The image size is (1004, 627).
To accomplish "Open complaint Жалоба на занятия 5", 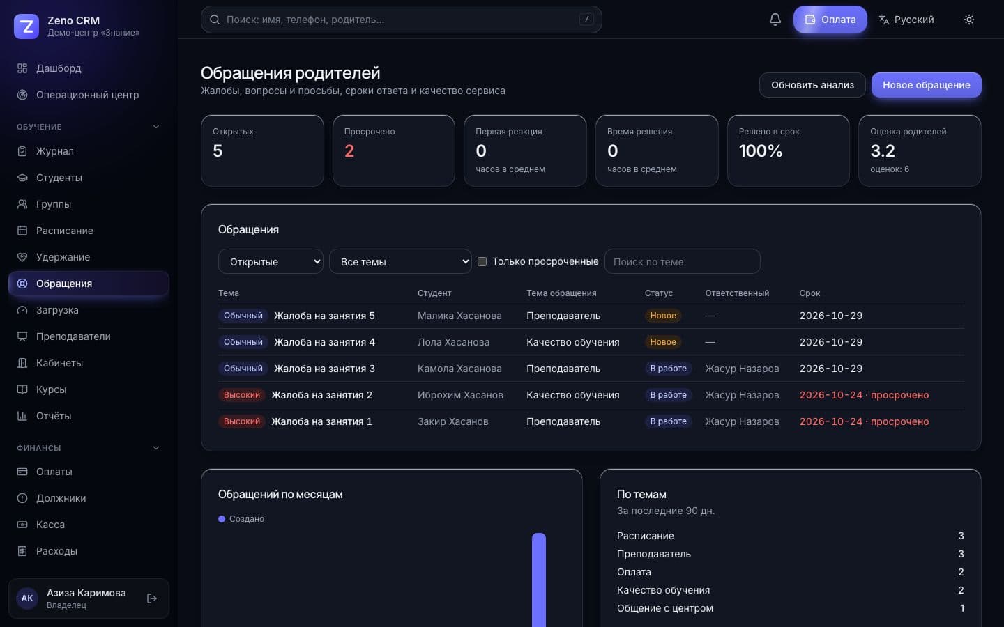I will click(324, 316).
